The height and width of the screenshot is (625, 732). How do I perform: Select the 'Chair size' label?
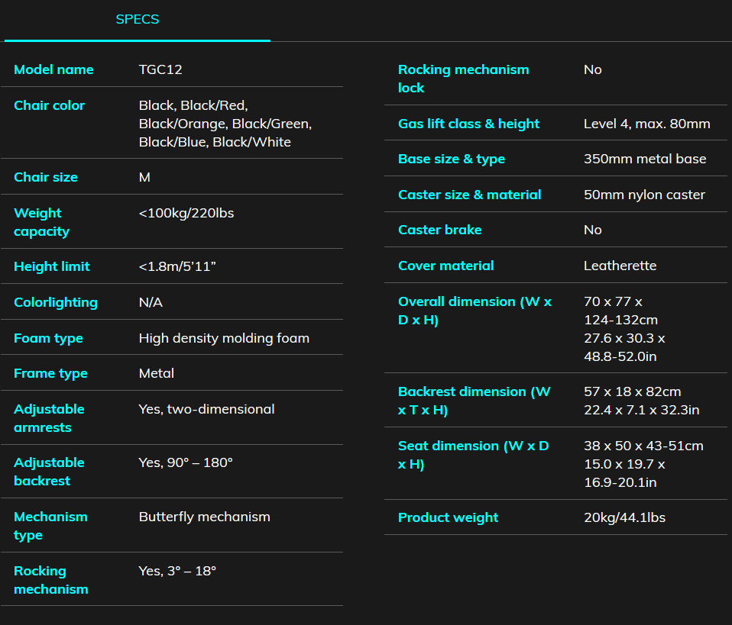(x=46, y=177)
